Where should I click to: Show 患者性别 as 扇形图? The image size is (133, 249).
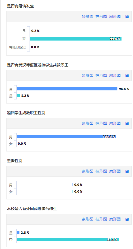click(x=115, y=171)
